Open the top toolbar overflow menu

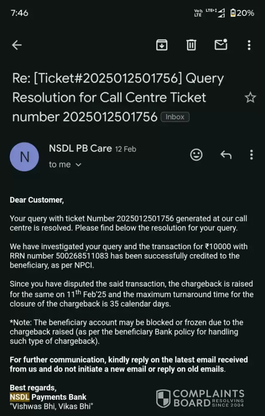[x=249, y=45]
